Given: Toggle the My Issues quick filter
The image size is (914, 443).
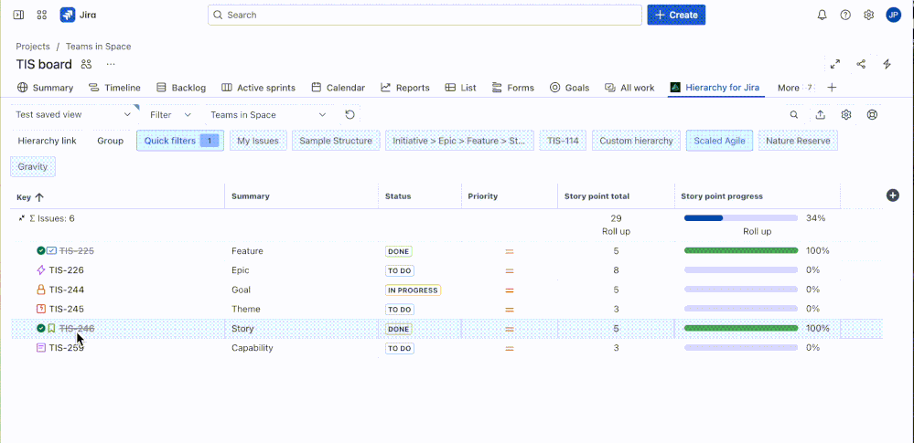Looking at the screenshot, I should pyautogui.click(x=257, y=141).
